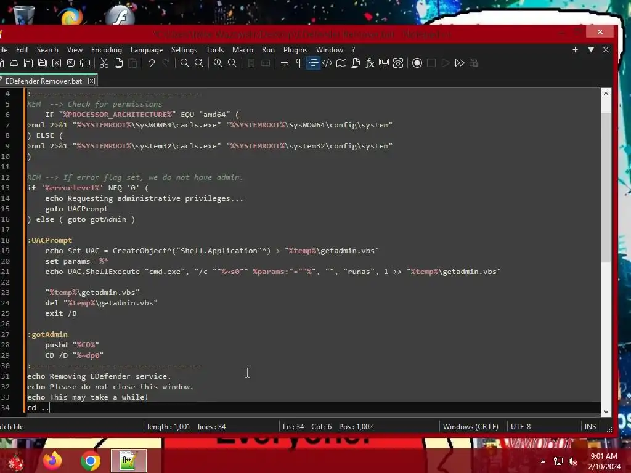Show the Document Map panel icon

[x=341, y=63]
